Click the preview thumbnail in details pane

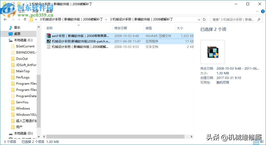coord(213,52)
